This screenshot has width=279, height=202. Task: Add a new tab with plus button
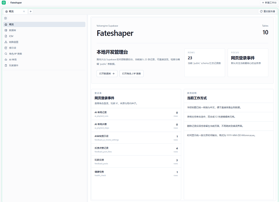coord(31,11)
